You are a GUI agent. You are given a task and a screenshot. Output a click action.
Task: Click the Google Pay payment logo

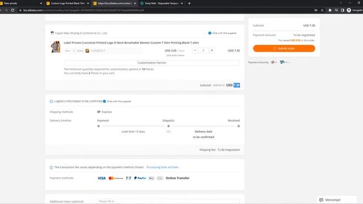[160, 178]
